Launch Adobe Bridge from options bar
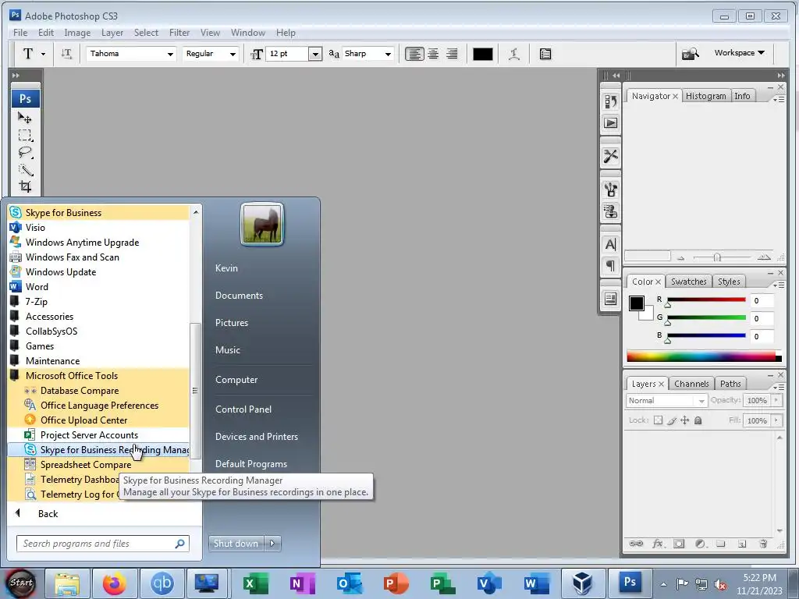 click(x=691, y=54)
